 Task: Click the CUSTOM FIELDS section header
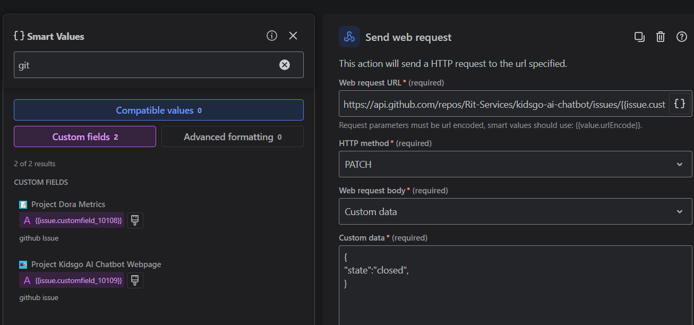(41, 182)
